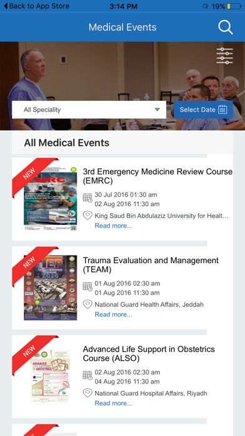Read more about the ALSO course

coord(114,403)
